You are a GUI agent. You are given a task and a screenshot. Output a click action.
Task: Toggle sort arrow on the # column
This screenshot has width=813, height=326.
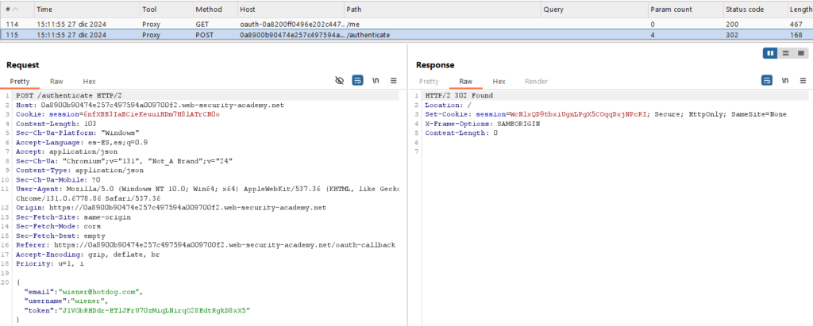pyautogui.click(x=14, y=10)
